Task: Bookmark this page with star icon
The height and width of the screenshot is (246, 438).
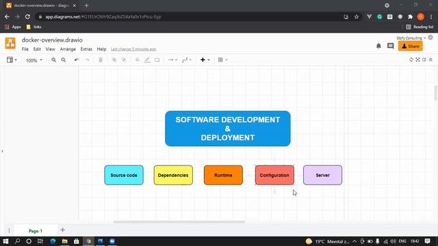Action: pyautogui.click(x=357, y=16)
